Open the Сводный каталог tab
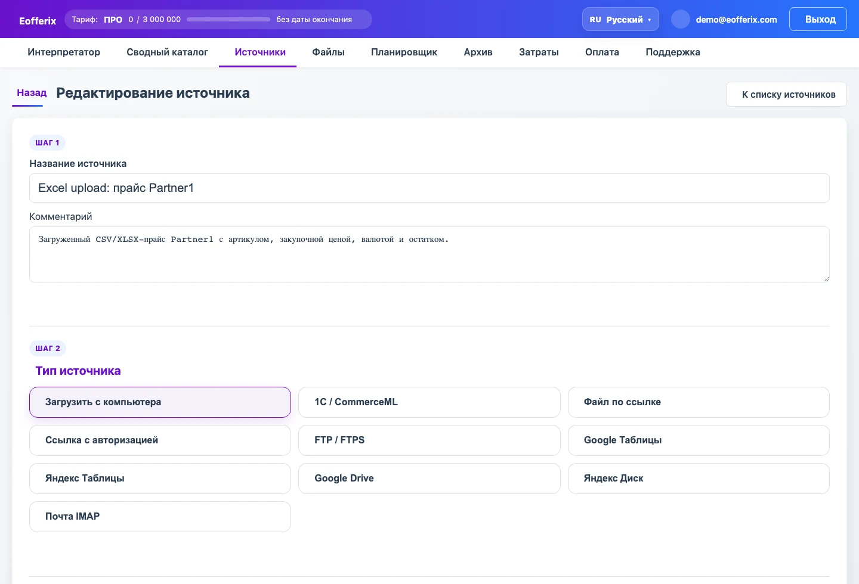Image resolution: width=859 pixels, height=584 pixels. 167,52
